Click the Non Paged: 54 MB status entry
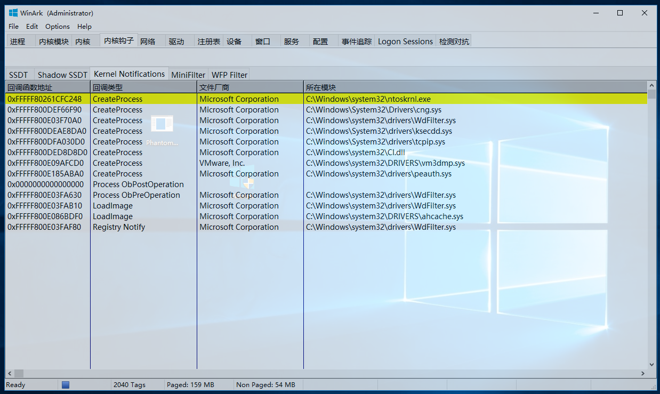Image resolution: width=660 pixels, height=394 pixels. pyautogui.click(x=265, y=384)
